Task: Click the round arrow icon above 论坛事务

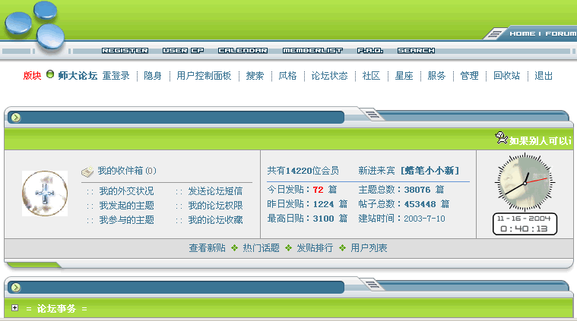Action: (16, 287)
